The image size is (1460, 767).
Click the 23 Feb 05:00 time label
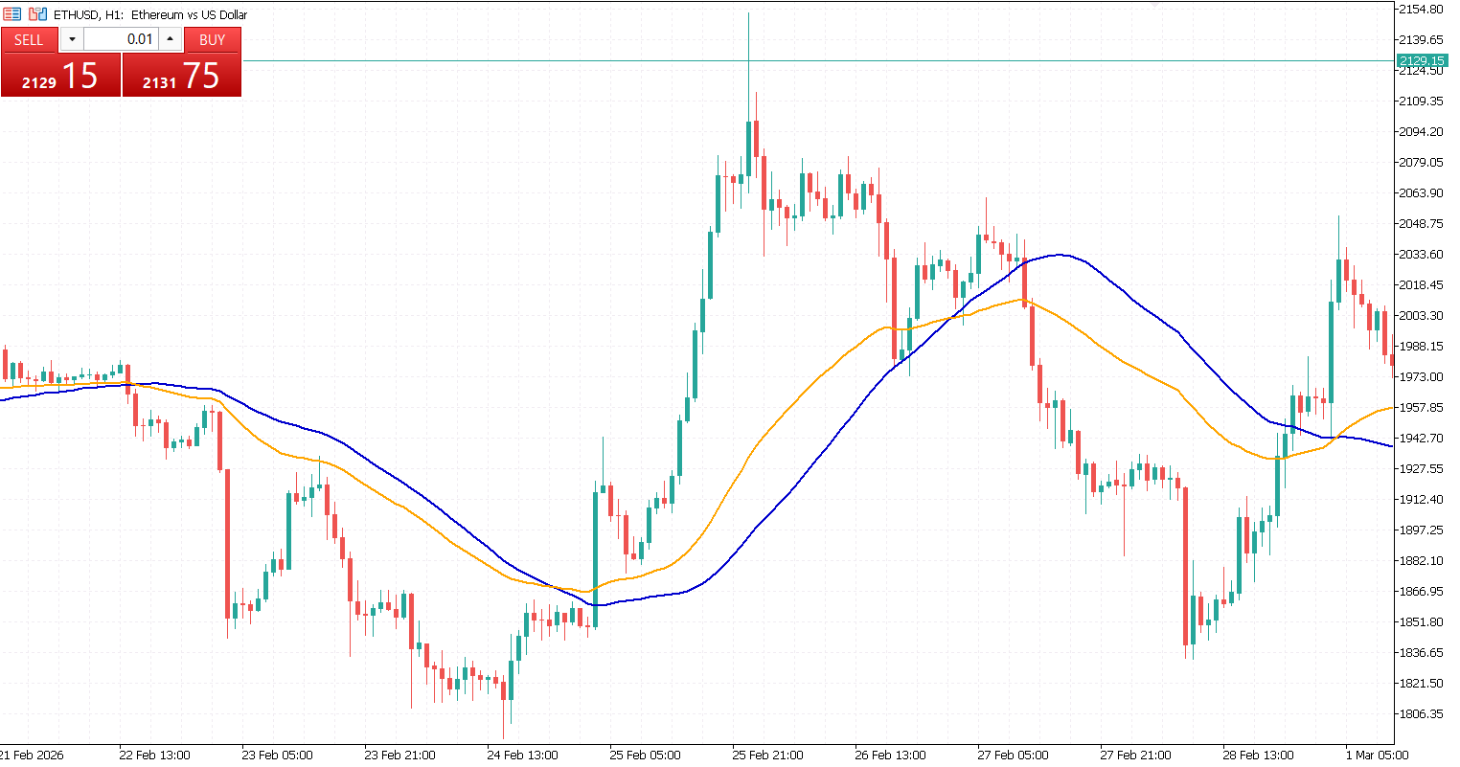[x=277, y=755]
